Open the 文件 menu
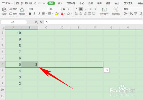This screenshot has width=143, height=100. click(x=8, y=3)
